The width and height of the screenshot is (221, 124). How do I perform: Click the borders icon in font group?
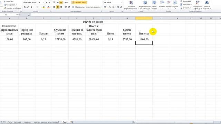37,7
